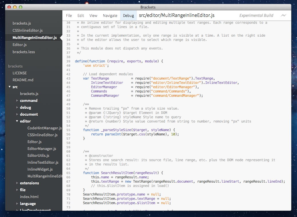Click _parseStyleSize function name
This screenshot has height=217, width=297.
116,130
